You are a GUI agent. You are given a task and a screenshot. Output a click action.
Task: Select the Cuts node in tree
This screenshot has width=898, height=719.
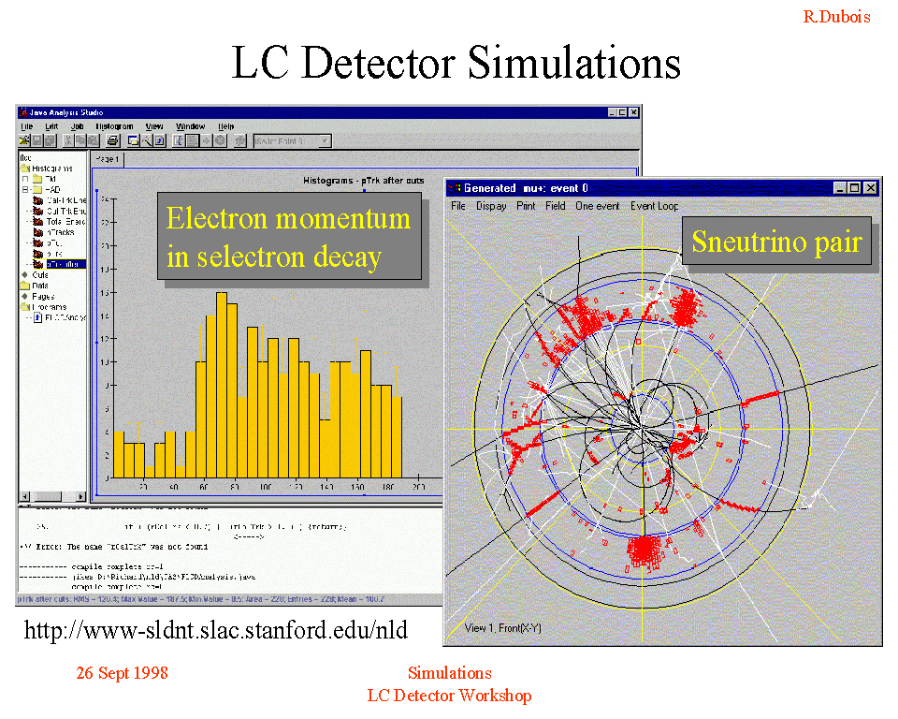40,274
